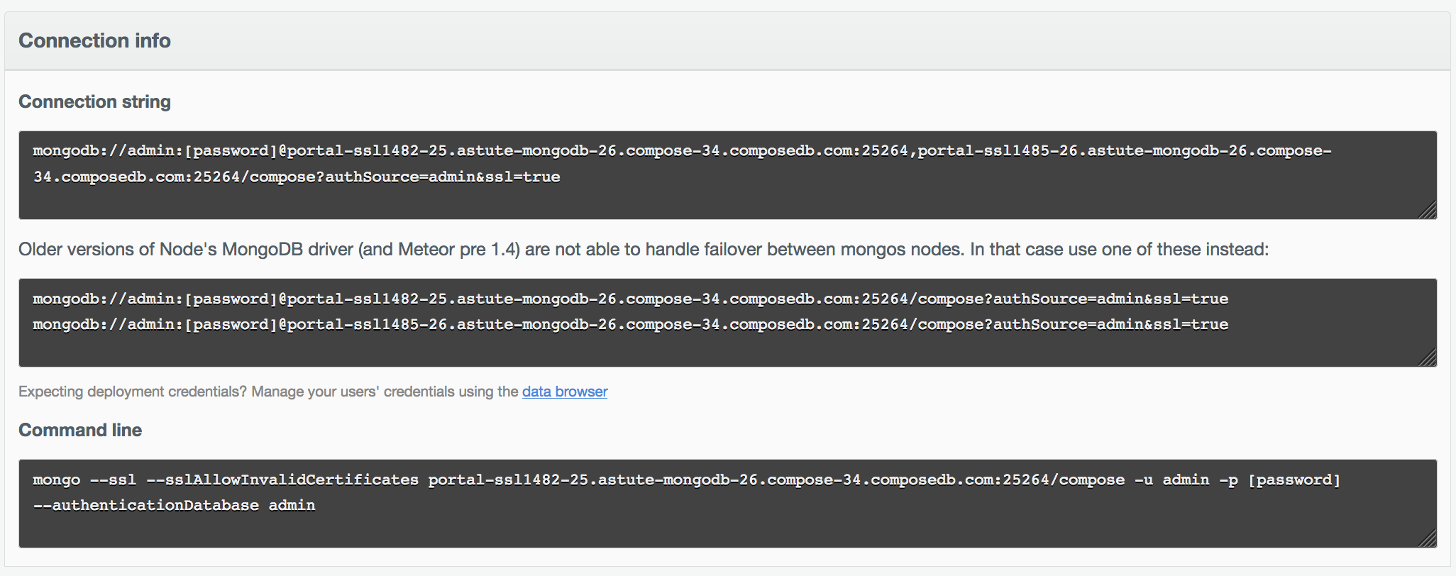Click the 'mongo --ssl --sslAllowInvalidCertificates' command line
This screenshot has width=1456, height=576.
(686, 480)
